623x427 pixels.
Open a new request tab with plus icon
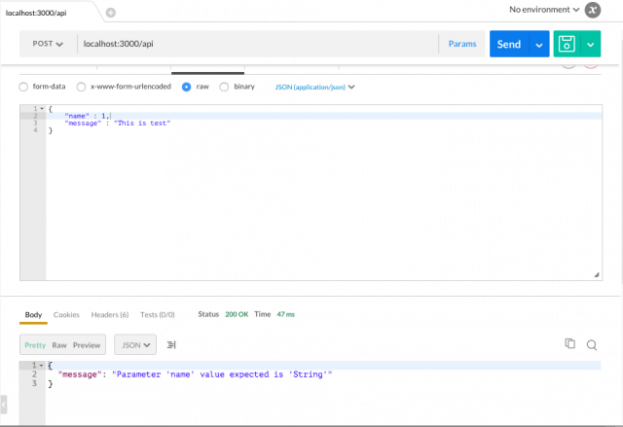click(111, 13)
